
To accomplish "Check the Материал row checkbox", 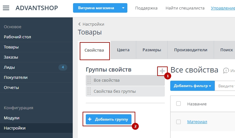I will pyautogui.click(x=178, y=122).
